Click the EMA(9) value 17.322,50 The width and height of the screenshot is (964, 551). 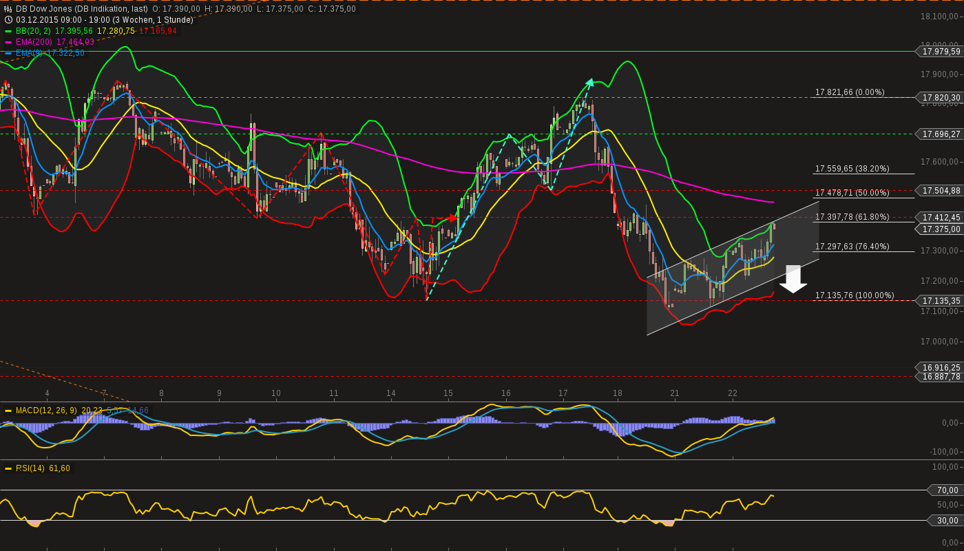coord(66,53)
